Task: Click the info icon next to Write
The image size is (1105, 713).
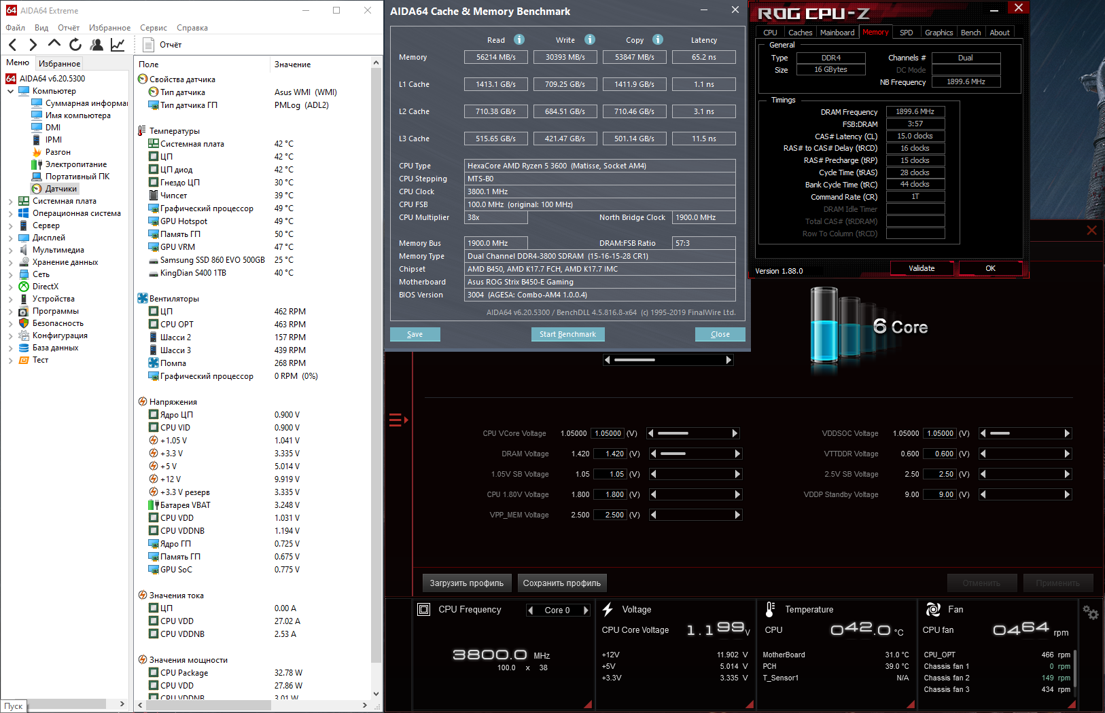Action: pos(590,39)
